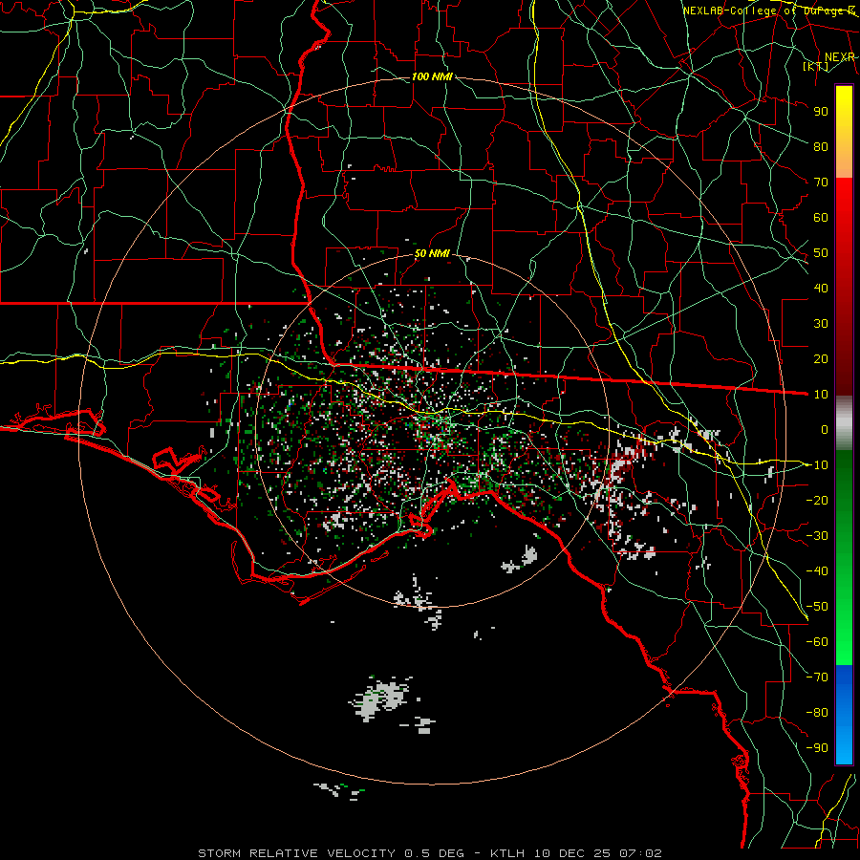The width and height of the screenshot is (860, 860).
Task: Click the "0.5 DEG" elevation text
Action: coord(435,853)
